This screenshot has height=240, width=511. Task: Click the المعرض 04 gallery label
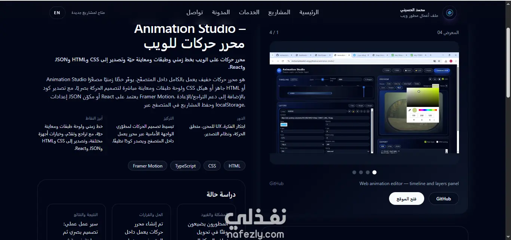coord(448,33)
